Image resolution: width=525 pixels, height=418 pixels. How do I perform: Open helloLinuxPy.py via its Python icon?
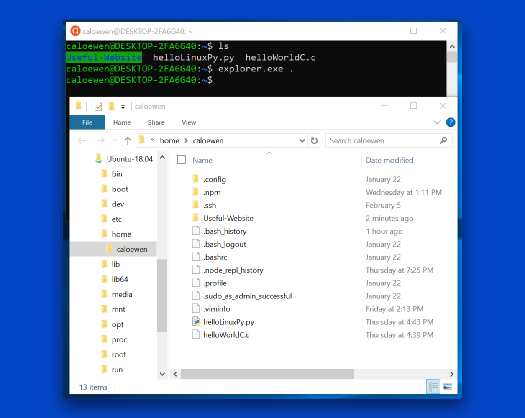click(196, 322)
